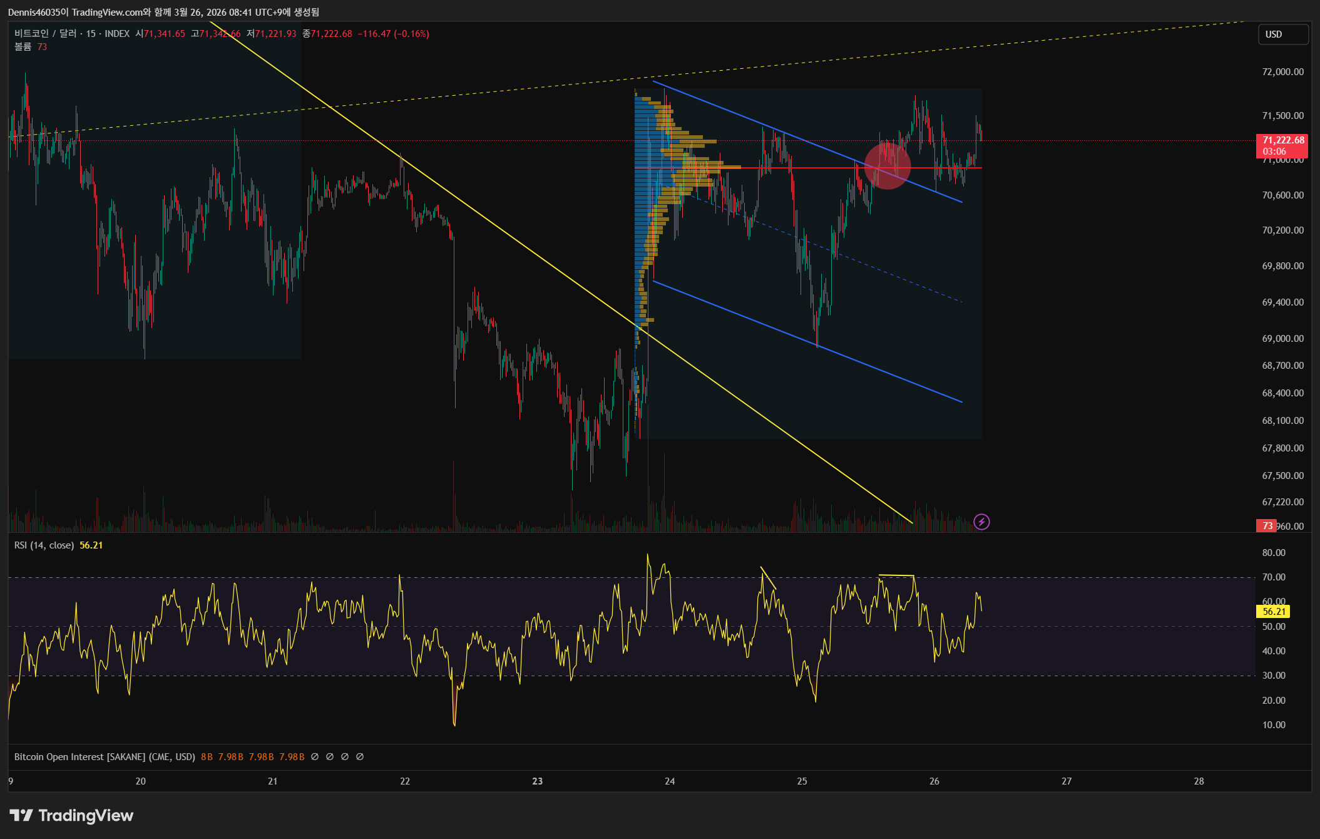Open the USD currency selector
This screenshot has height=839, width=1320.
(1282, 34)
